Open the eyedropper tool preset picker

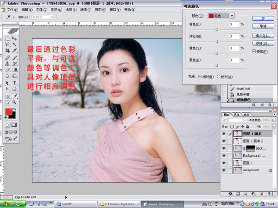pyautogui.click(x=13, y=17)
